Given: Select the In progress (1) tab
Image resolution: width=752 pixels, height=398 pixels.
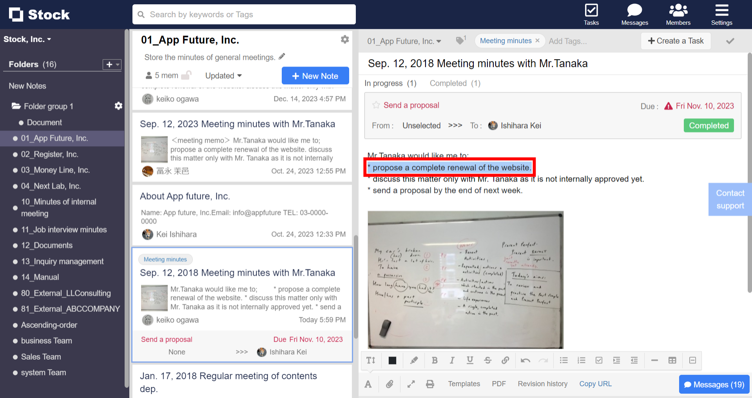Looking at the screenshot, I should (390, 83).
